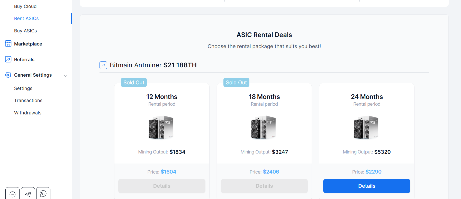
Task: Click the 12 Months S21 miner image
Action: pos(161,127)
